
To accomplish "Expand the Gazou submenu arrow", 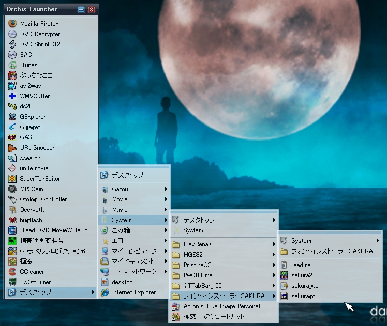I will pyautogui.click(x=166, y=189).
